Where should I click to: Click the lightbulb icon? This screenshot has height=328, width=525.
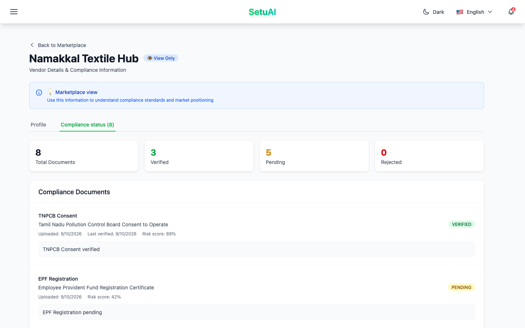click(x=50, y=92)
